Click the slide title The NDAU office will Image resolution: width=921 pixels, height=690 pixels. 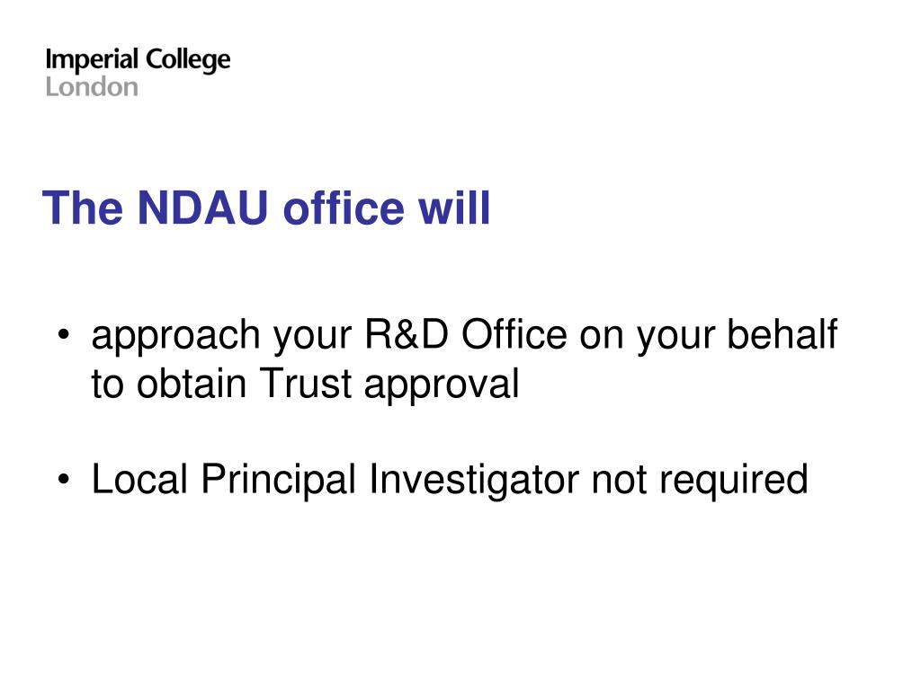(266, 208)
